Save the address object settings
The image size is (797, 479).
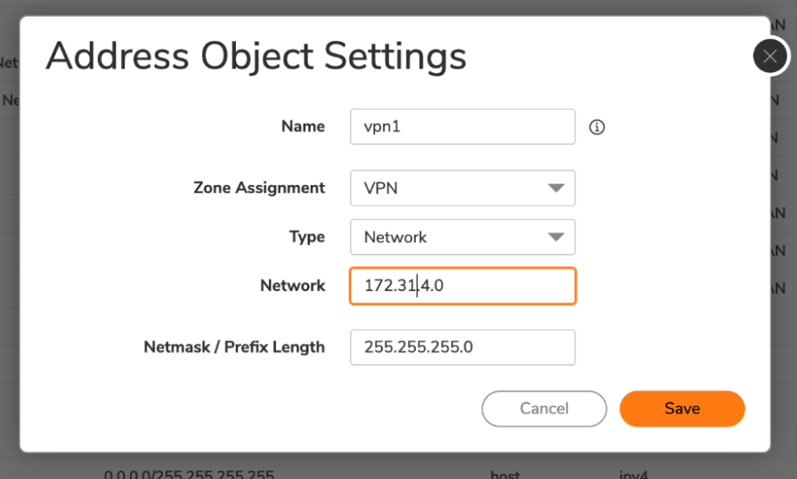click(x=682, y=409)
